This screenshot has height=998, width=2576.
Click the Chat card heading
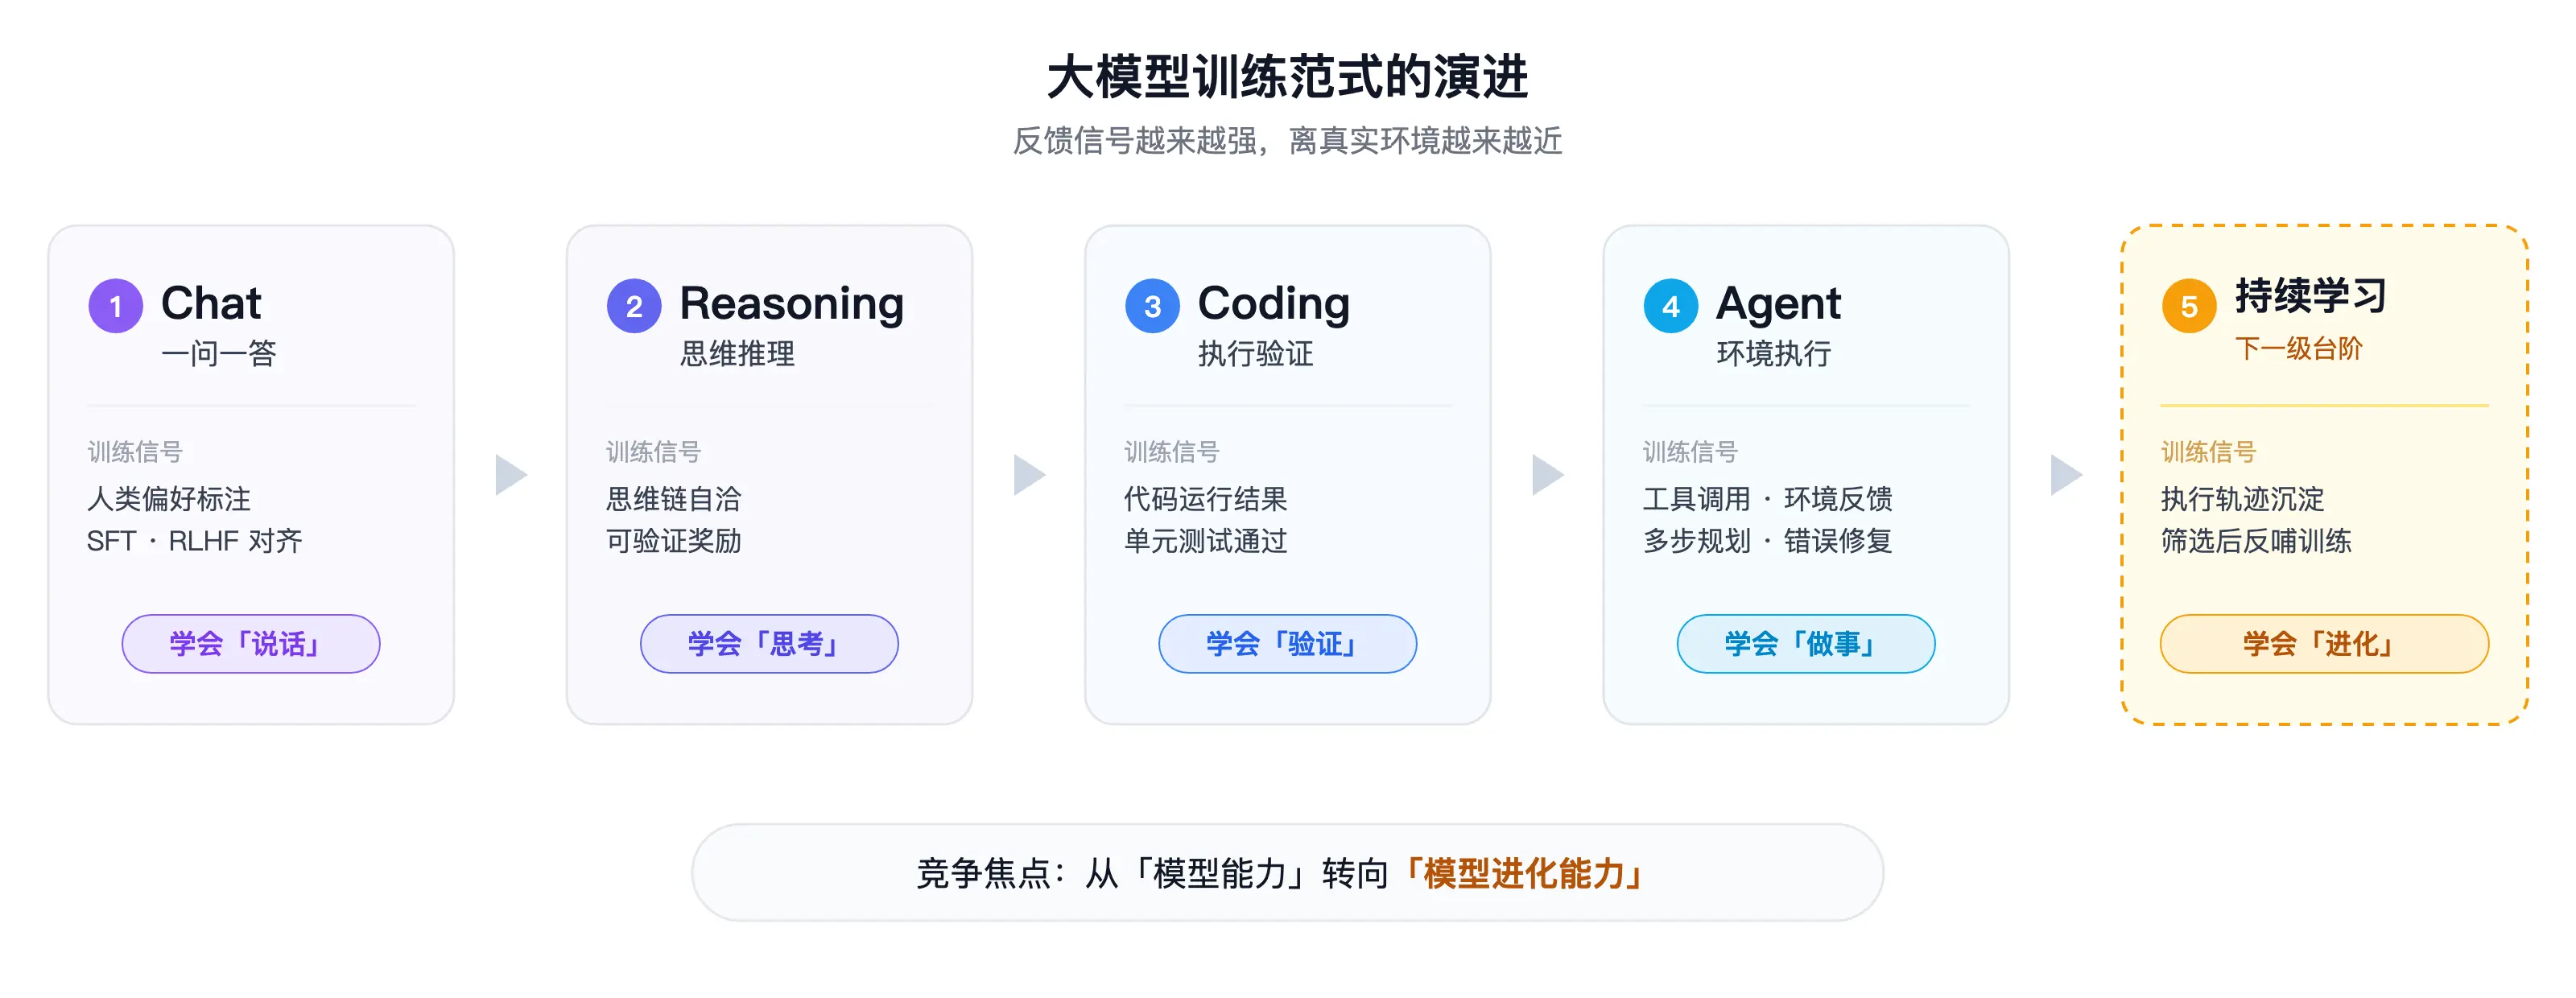tap(211, 303)
